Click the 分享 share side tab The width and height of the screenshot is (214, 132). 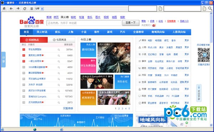point(4,60)
